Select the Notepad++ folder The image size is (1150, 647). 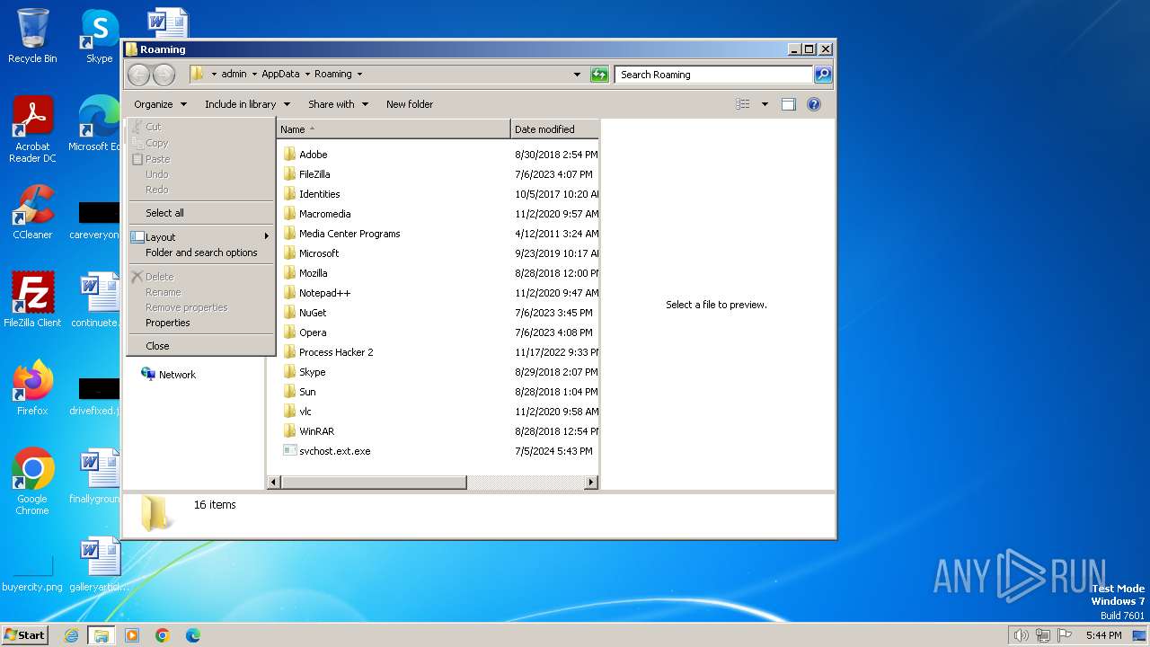[324, 293]
